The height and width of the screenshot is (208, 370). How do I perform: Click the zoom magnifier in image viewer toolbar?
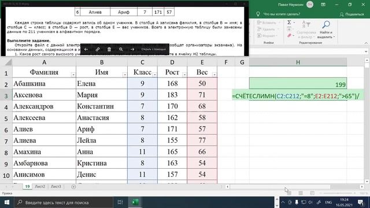(x=121, y=49)
